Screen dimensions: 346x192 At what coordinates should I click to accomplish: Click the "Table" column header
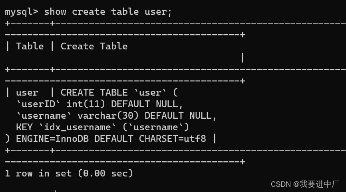tap(30, 46)
